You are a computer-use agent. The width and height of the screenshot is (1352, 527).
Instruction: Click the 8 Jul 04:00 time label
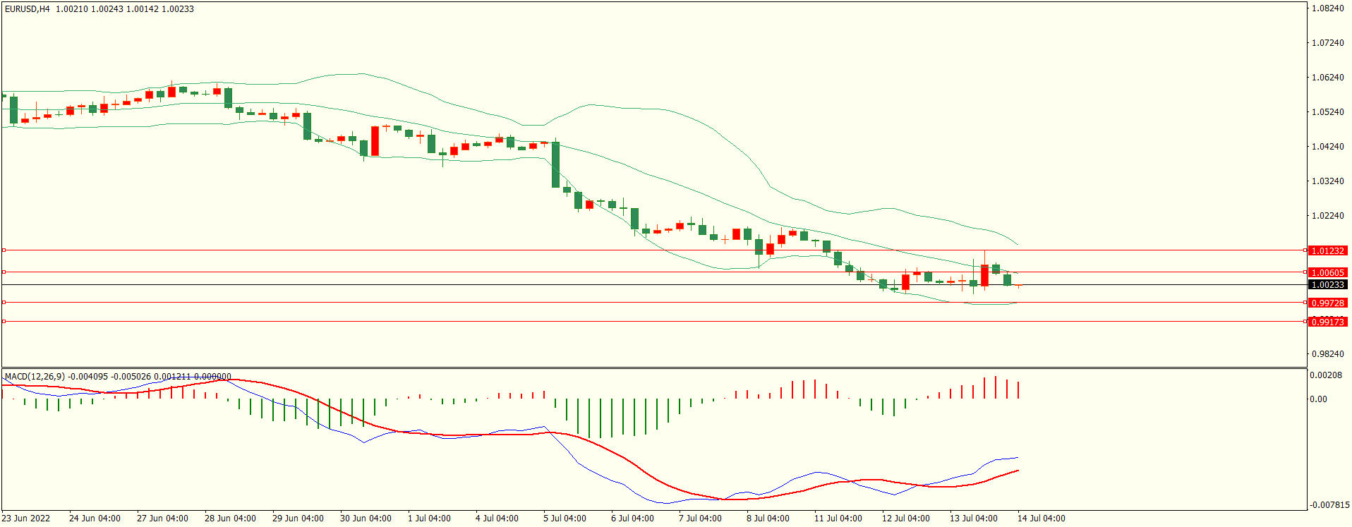click(x=768, y=519)
